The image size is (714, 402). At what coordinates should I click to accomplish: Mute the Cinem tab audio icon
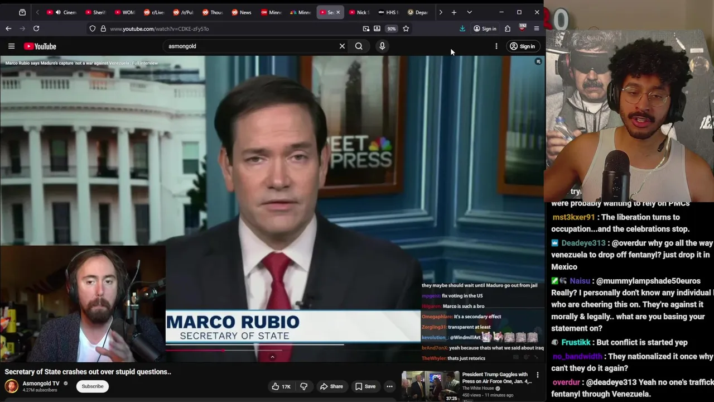(x=58, y=12)
